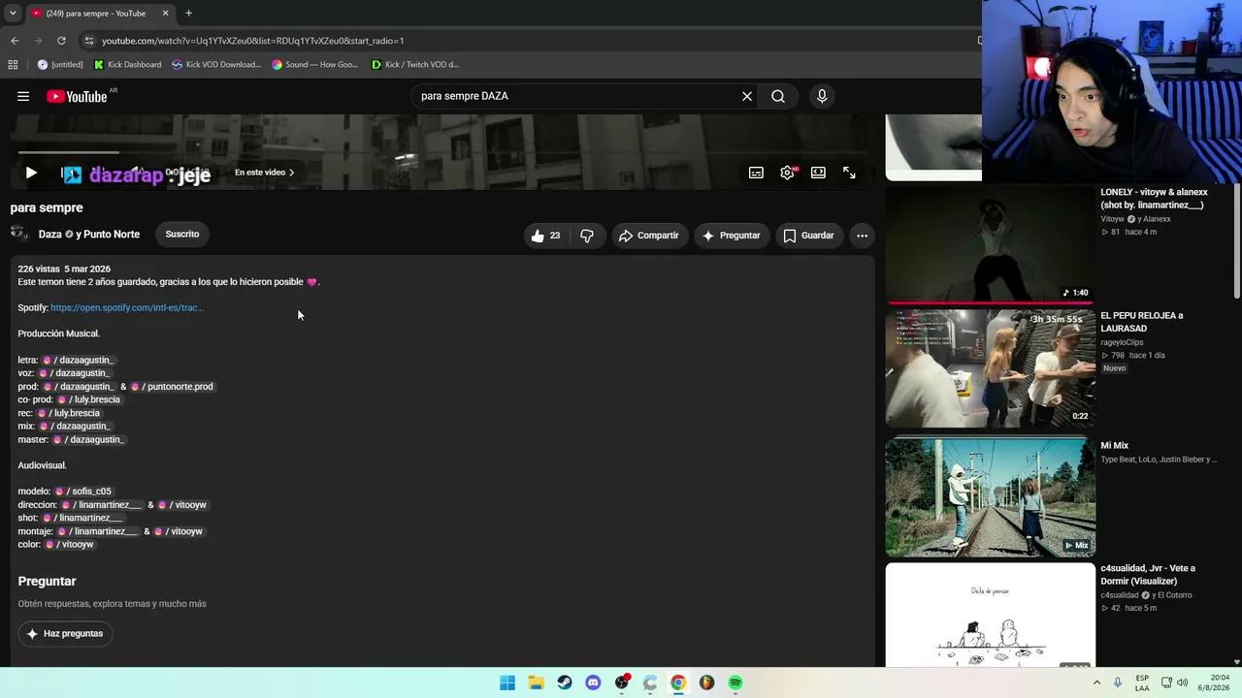Clear the search box text
The width and height of the screenshot is (1242, 698).
pyautogui.click(x=747, y=96)
